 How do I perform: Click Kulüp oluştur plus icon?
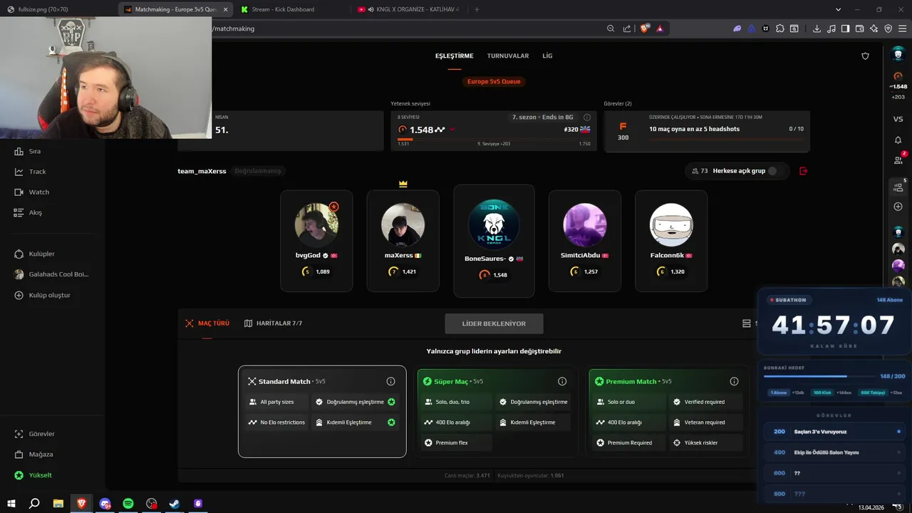(x=19, y=295)
